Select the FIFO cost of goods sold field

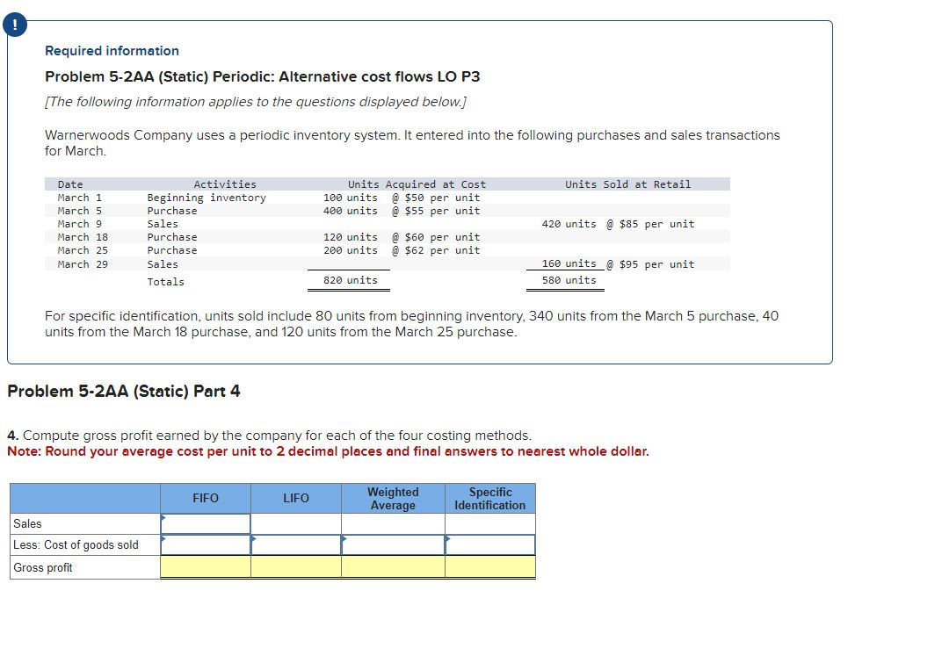click(x=205, y=544)
